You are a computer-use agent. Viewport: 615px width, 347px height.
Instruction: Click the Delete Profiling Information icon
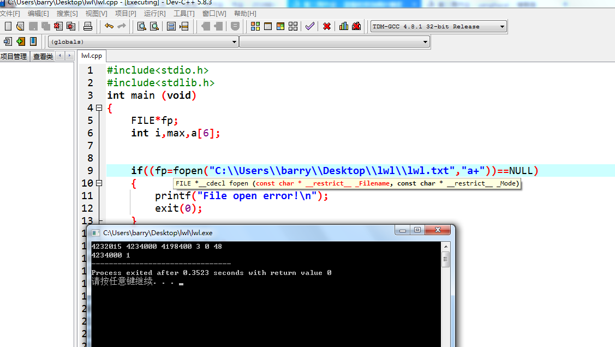pyautogui.click(x=356, y=26)
